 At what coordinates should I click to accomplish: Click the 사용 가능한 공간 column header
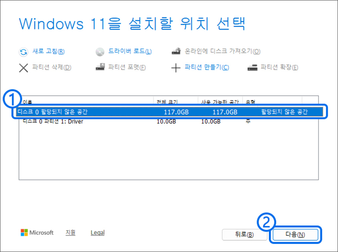click(220, 102)
